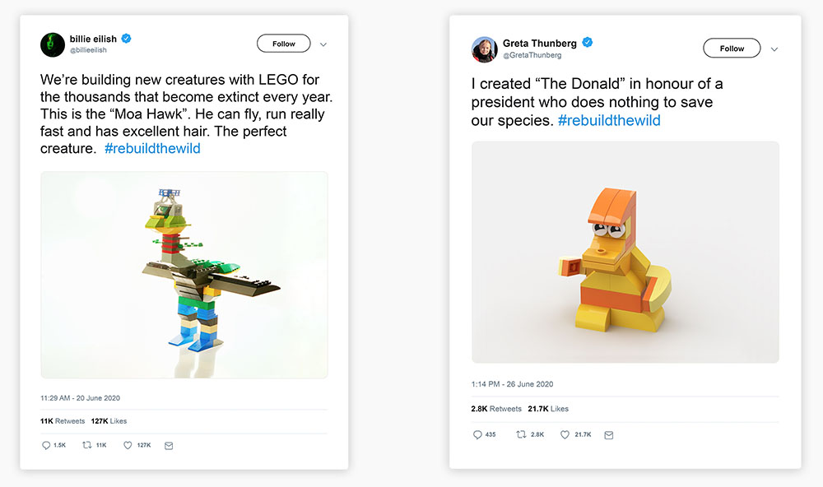Screen dimensions: 823x487
Task: View 127K Likes on billie eilish's tweet
Action: click(x=109, y=421)
